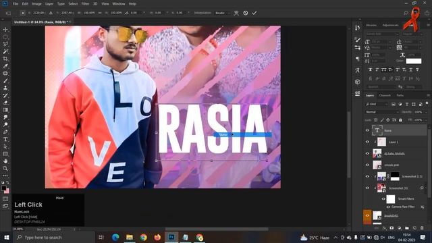Image resolution: width=432 pixels, height=243 pixels.
Task: Open Microsoft Edge from the taskbar
Action: point(115,237)
